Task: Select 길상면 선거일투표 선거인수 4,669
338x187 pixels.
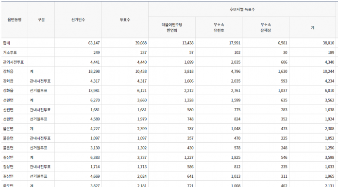Action: [x=95, y=176]
